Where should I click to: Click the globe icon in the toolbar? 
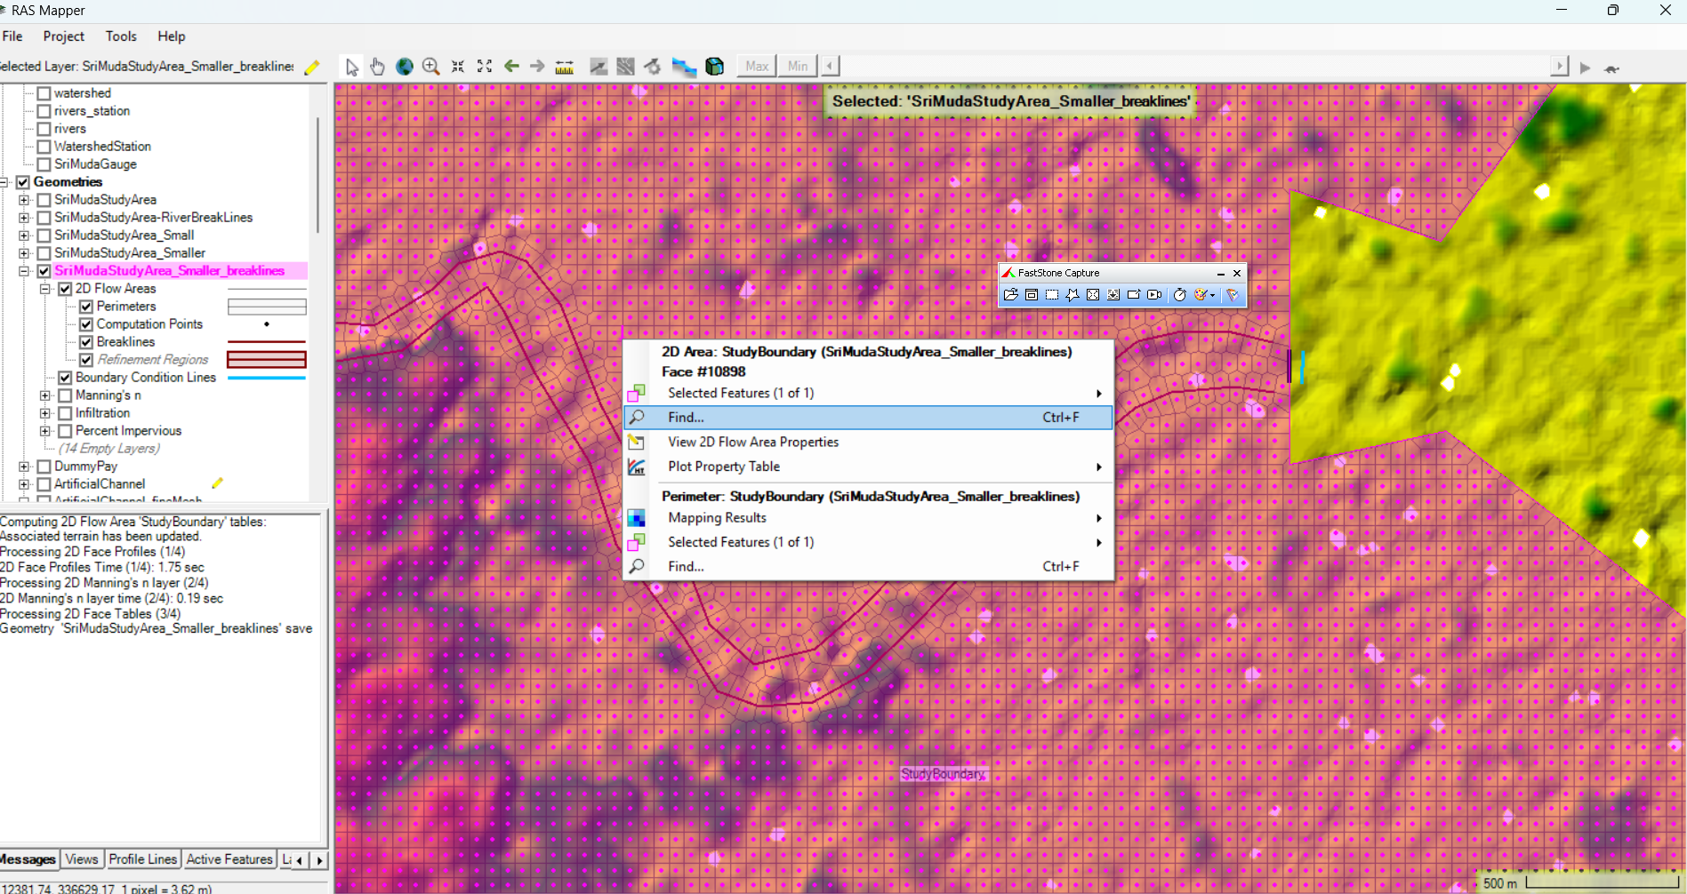[405, 67]
